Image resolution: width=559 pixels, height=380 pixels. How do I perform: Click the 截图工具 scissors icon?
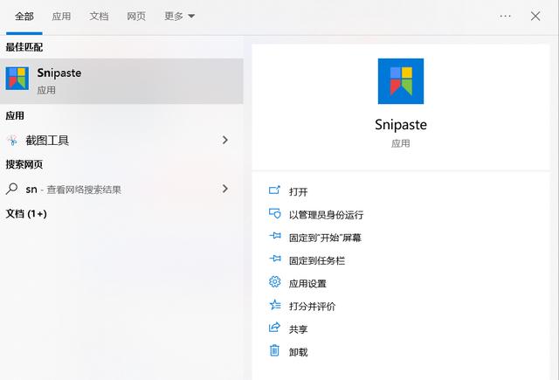(12, 141)
